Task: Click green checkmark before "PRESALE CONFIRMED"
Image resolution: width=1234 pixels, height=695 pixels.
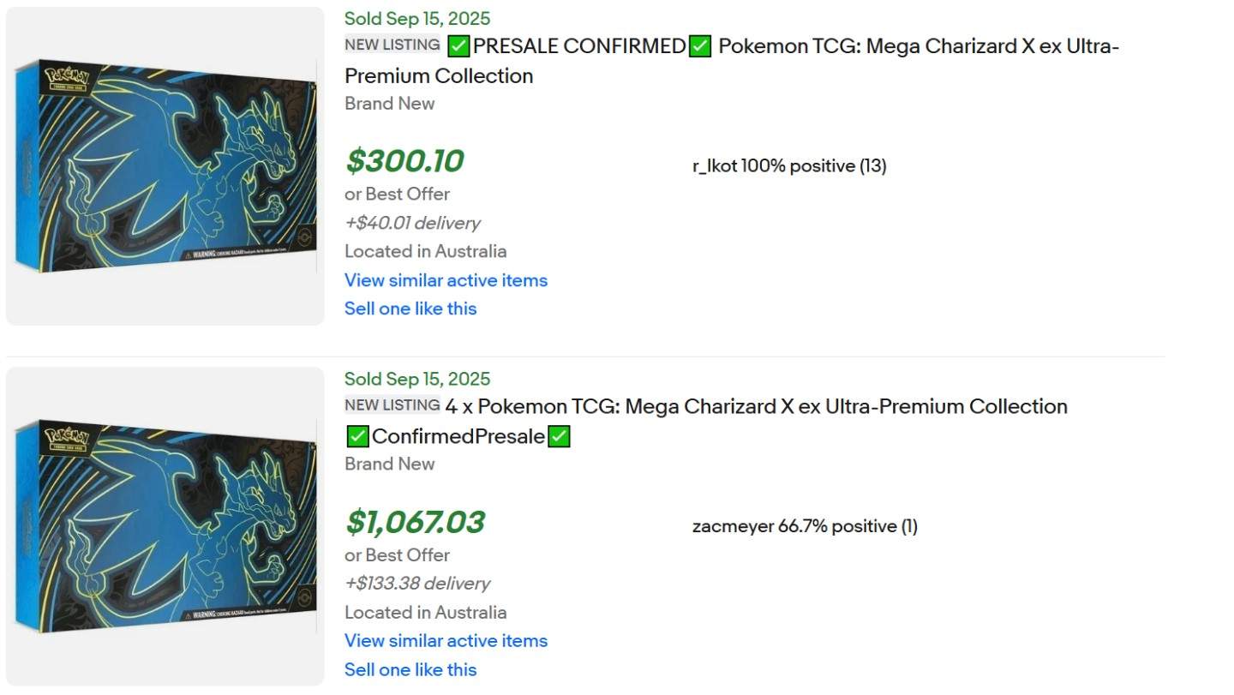Action: (458, 46)
